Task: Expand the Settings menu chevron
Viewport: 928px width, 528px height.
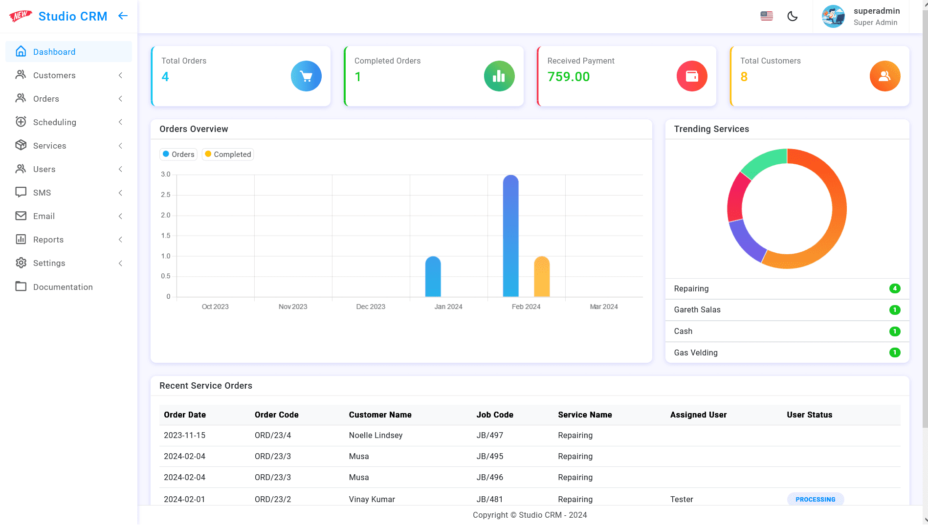Action: 120,263
